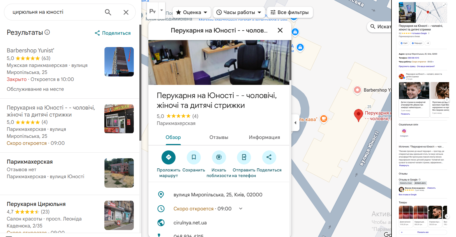The width and height of the screenshot is (456, 237).
Task: Open Другие фотографии in right panel
Action: [x=407, y=13]
